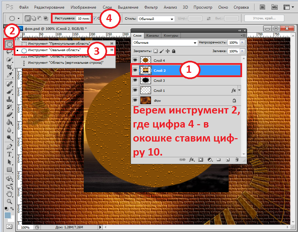Launch Adobe Bridge with the Br icon
The width and height of the screenshot is (298, 232).
coord(263,7)
